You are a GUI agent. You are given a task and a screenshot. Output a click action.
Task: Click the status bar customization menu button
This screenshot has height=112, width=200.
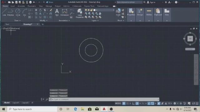click(x=197, y=104)
